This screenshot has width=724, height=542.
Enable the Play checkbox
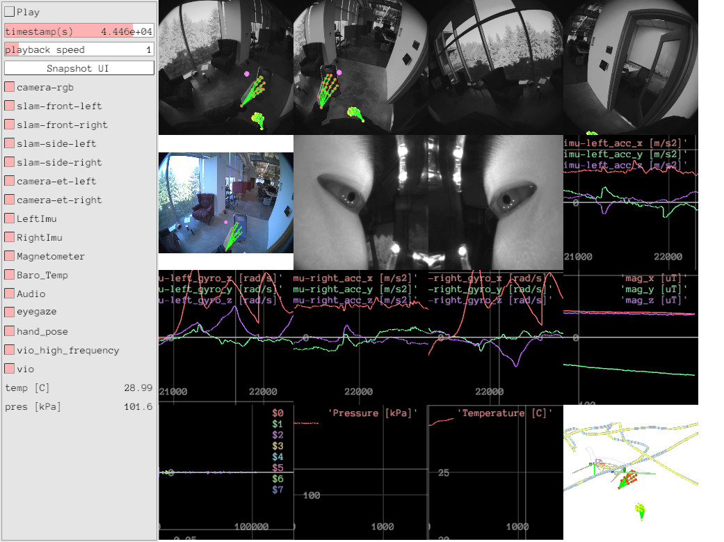(10, 12)
